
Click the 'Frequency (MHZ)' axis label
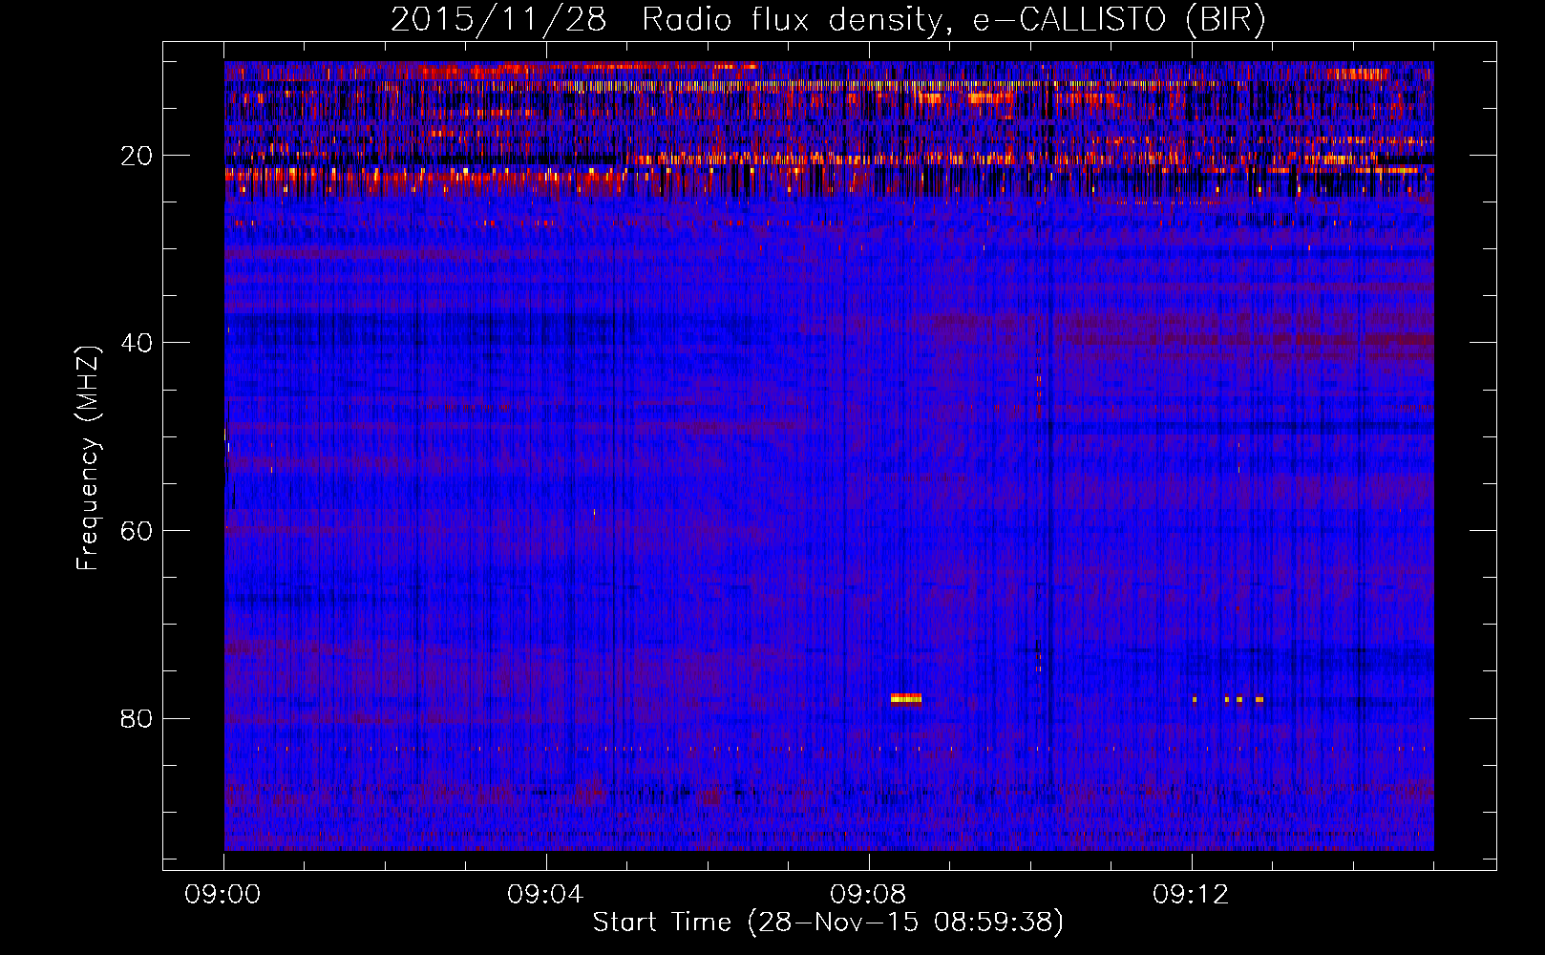(88, 458)
